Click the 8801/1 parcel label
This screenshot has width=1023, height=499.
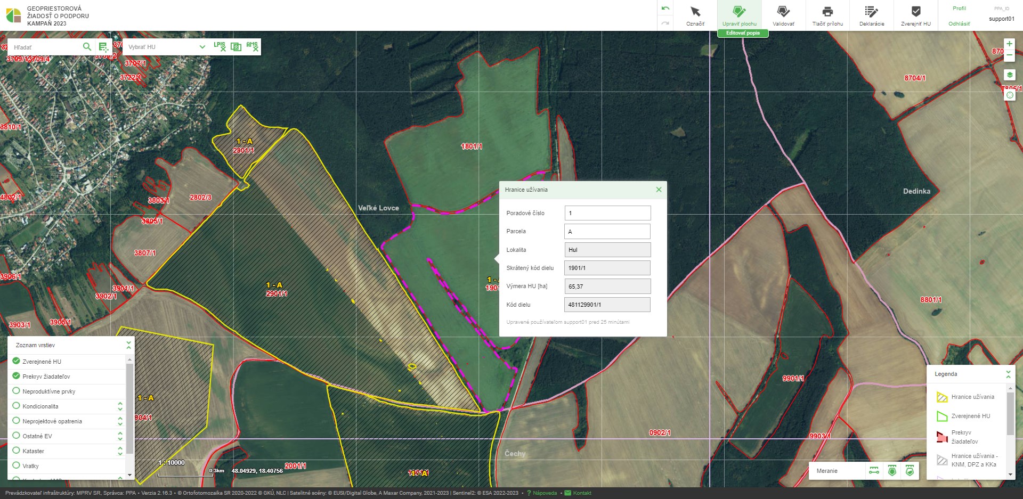[x=931, y=300]
